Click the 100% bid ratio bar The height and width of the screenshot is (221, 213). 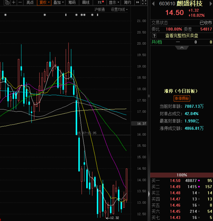point(181,175)
